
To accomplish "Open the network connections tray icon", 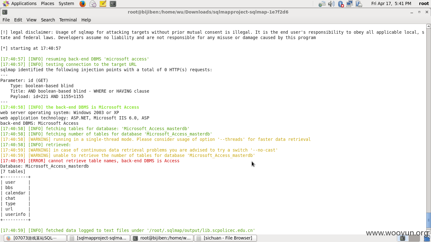I will point(350,4).
